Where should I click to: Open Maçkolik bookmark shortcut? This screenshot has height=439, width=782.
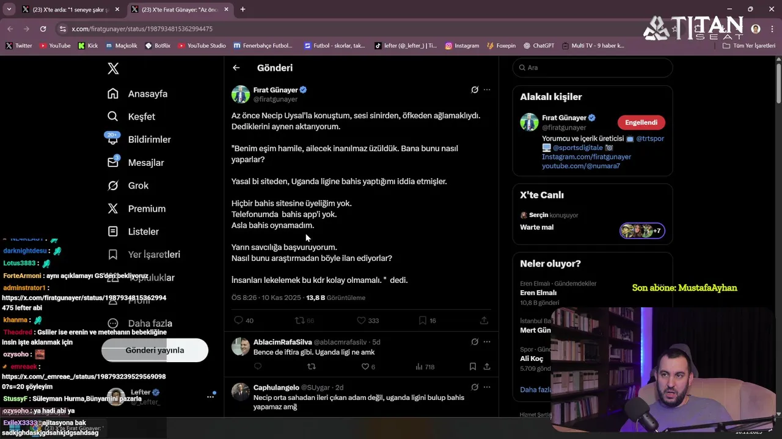(x=122, y=46)
